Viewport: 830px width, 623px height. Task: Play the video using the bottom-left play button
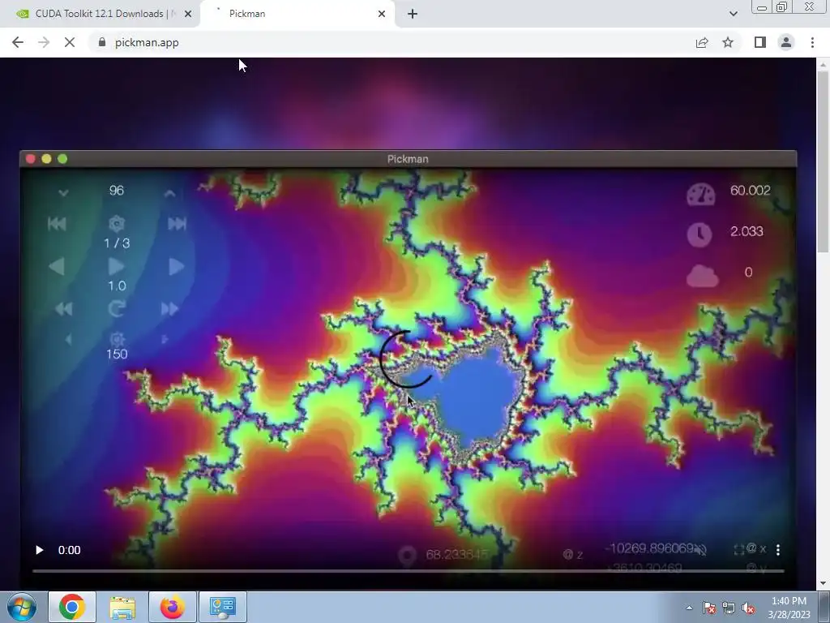click(39, 550)
